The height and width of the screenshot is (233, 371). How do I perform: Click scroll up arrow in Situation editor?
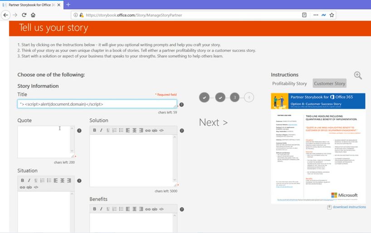point(72,194)
